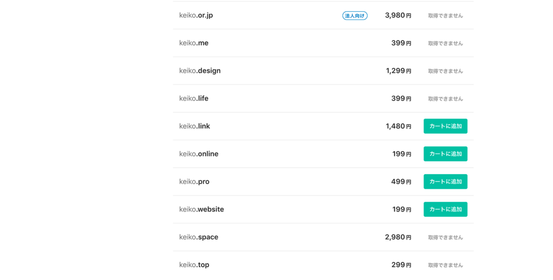Click the 3,980円 price for keiko.or.jp

click(x=398, y=16)
